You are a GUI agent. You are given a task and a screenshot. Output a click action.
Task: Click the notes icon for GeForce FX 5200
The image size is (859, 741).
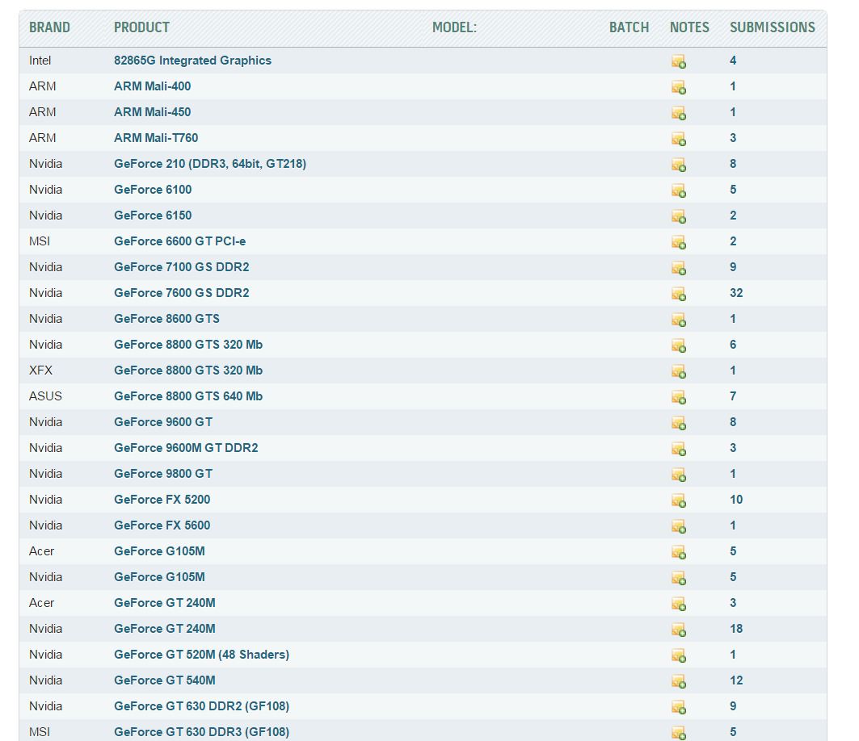(x=679, y=500)
